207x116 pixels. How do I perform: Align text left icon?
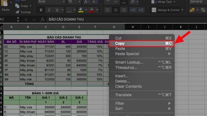(x=108, y=10)
